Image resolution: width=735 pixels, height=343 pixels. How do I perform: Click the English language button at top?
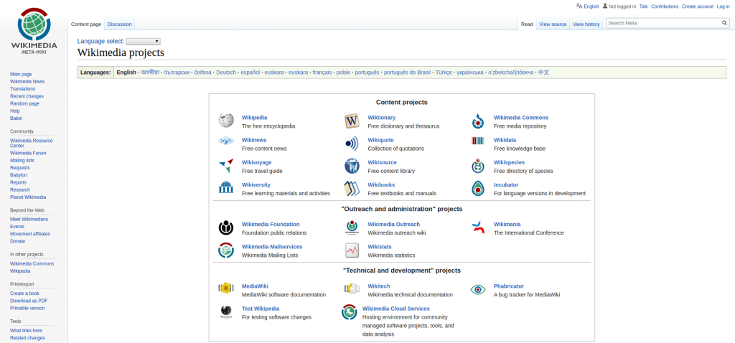click(x=591, y=6)
